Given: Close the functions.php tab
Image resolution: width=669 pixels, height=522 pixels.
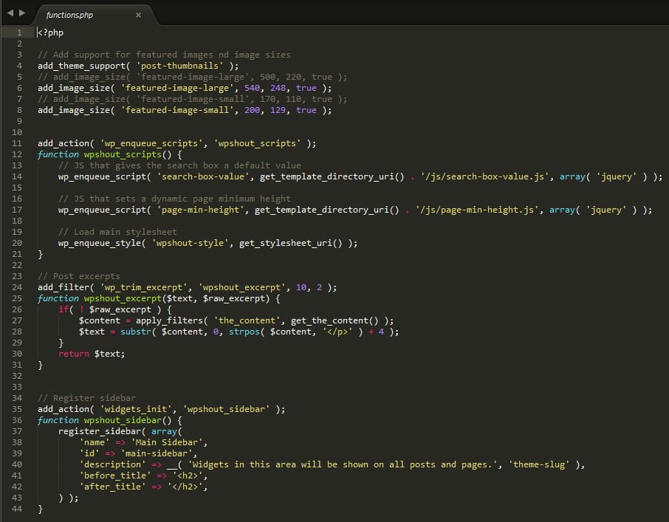Looking at the screenshot, I should point(138,15).
